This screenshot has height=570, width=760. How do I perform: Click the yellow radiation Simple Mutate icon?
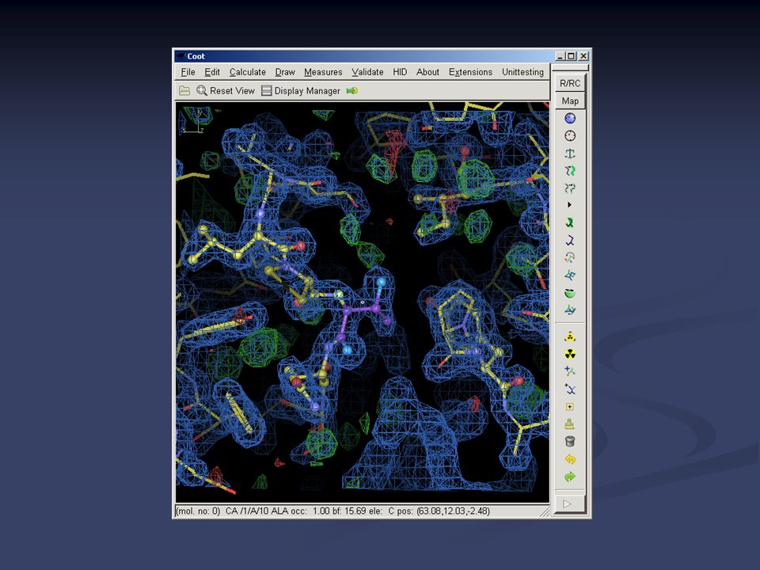pyautogui.click(x=570, y=354)
